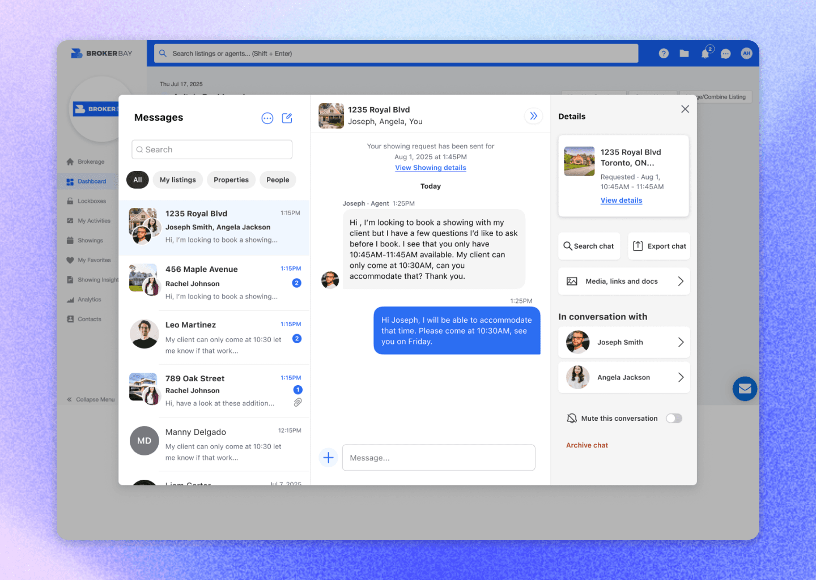Add an attachment with the plus icon
Screen dimensions: 816x580
(329, 457)
